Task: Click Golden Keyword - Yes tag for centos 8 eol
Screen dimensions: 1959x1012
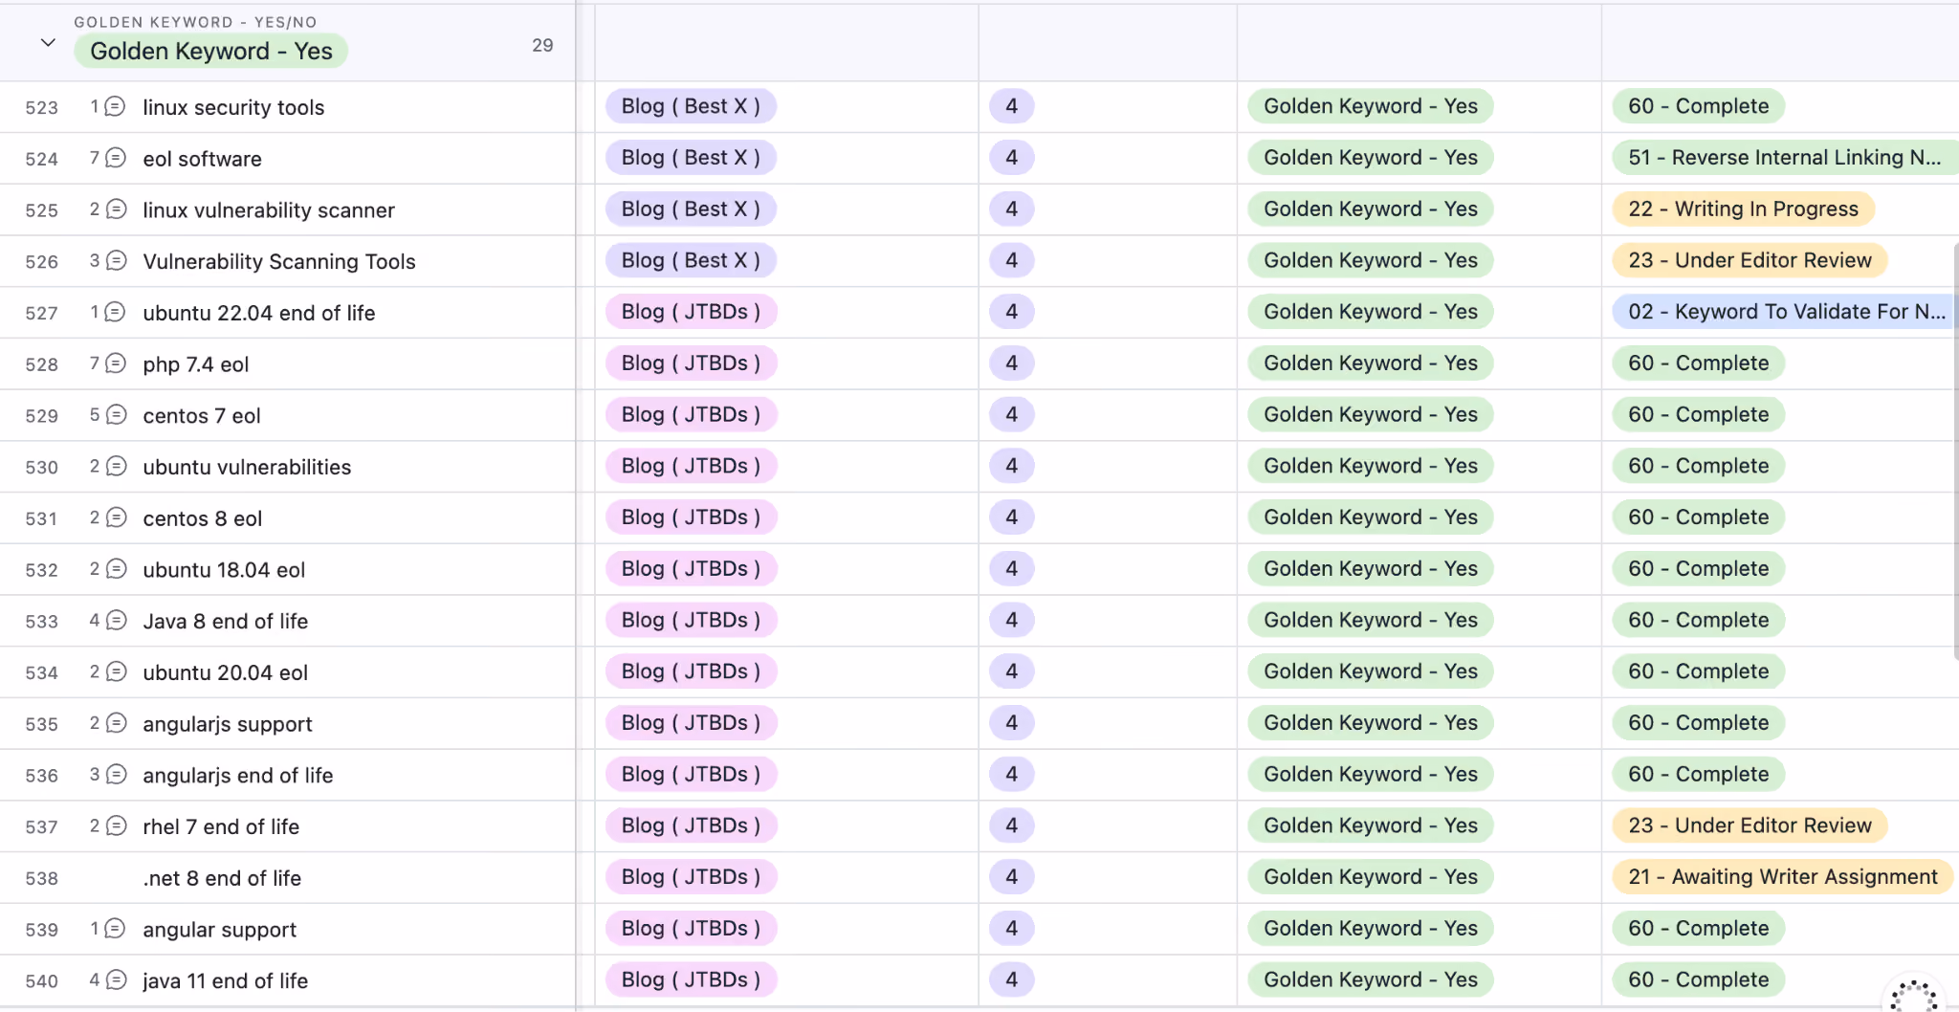Action: (1371, 517)
